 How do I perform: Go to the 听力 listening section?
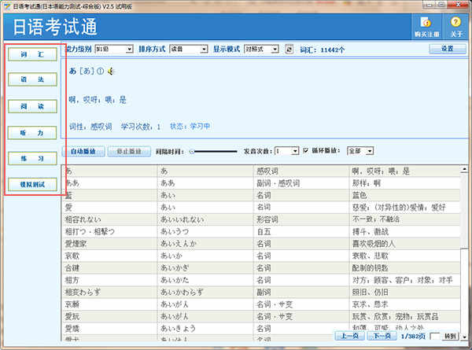(33, 132)
